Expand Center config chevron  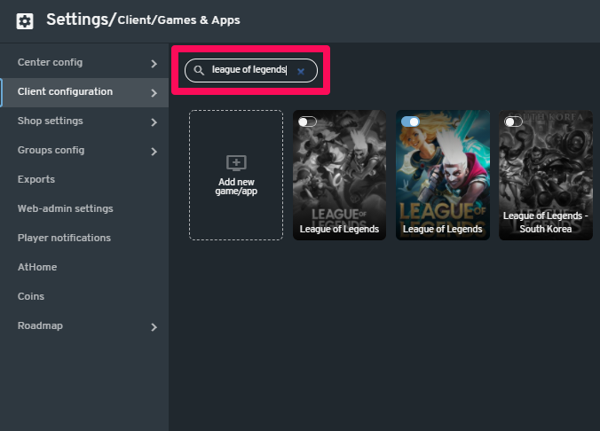(154, 64)
